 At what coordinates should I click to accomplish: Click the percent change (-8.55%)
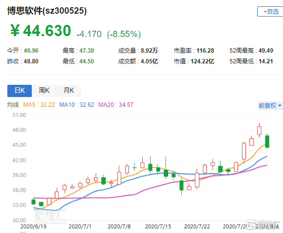click(124, 34)
